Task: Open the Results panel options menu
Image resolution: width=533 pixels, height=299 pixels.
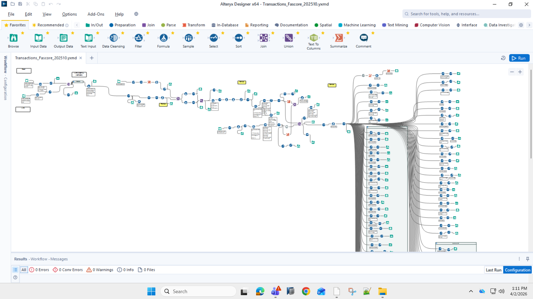Action: (x=519, y=259)
